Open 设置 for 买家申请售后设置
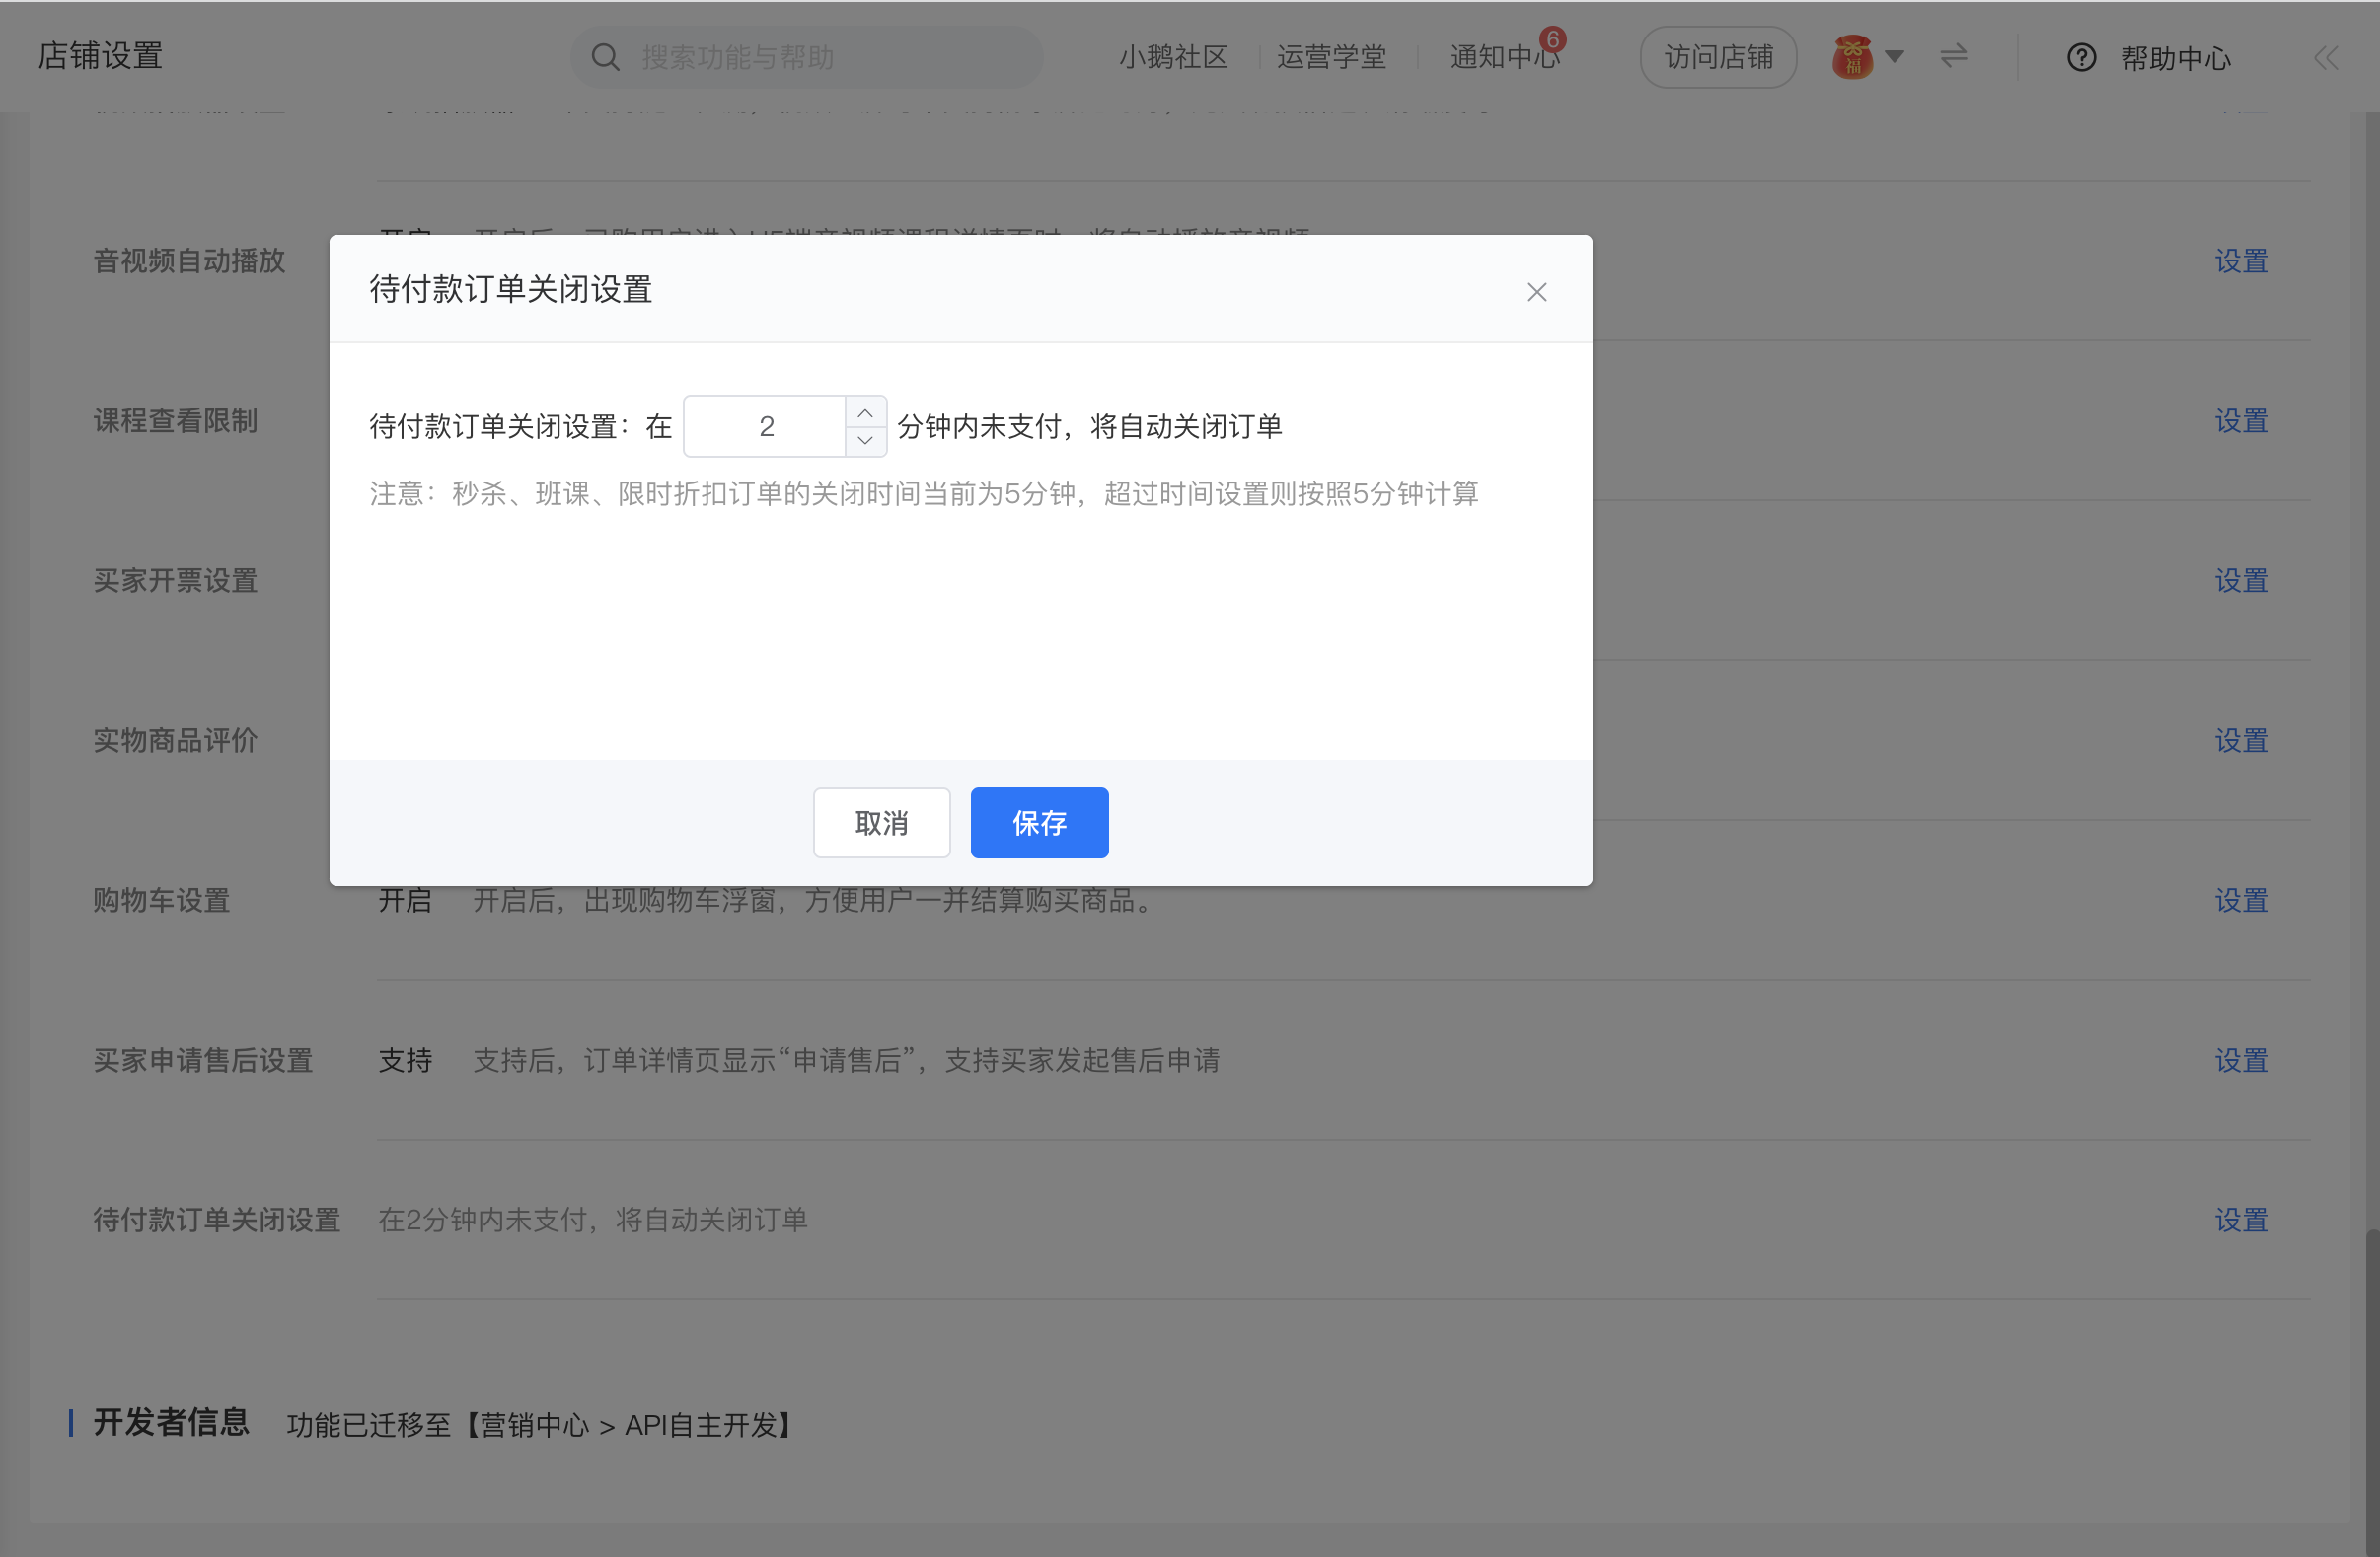Image resolution: width=2380 pixels, height=1557 pixels. (x=2241, y=1061)
